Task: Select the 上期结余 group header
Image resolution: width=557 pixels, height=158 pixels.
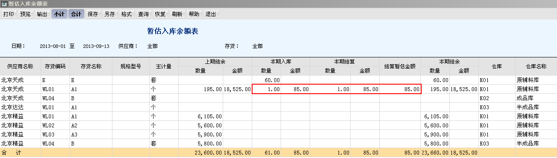Action: coord(215,62)
